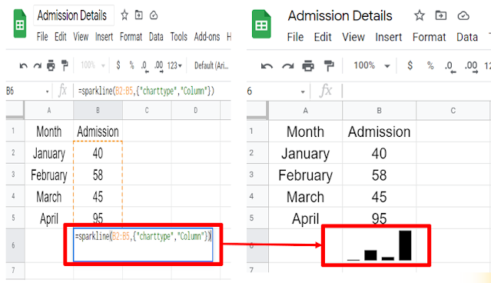Image resolution: width=491 pixels, height=283 pixels.
Task: Select cell January in right window
Action: [x=305, y=153]
